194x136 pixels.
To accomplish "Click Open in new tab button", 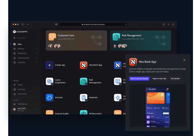I will 159,79.
